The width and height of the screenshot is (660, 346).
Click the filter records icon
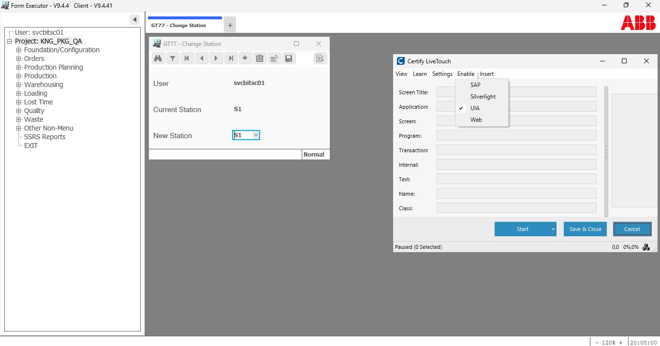[x=173, y=58]
